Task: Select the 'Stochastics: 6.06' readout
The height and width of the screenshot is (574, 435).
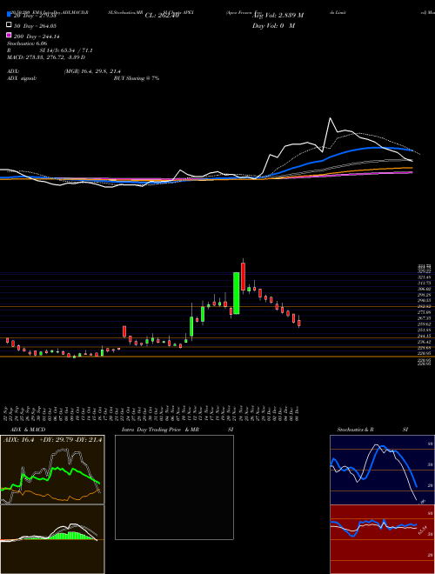Action: tap(27, 43)
